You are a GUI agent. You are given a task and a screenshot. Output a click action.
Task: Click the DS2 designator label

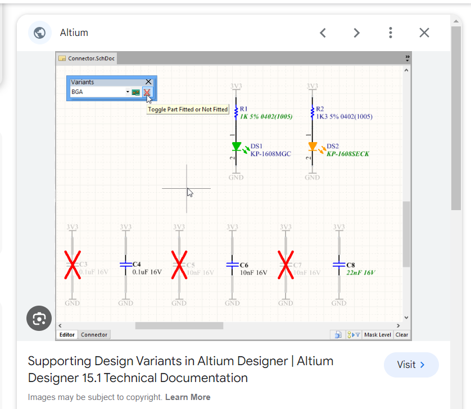pyautogui.click(x=333, y=146)
